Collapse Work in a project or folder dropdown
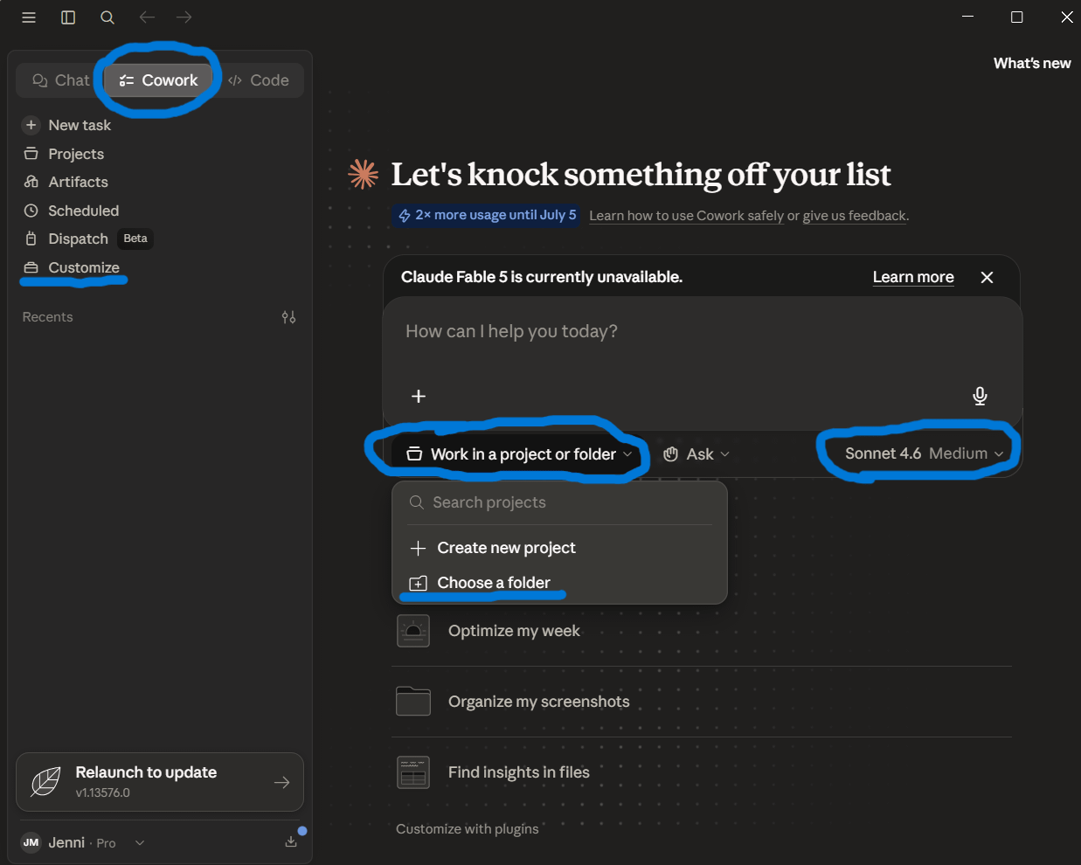 (x=519, y=454)
